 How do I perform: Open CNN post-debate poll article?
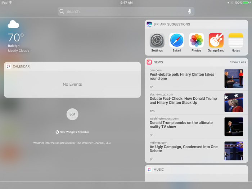coord(182,77)
